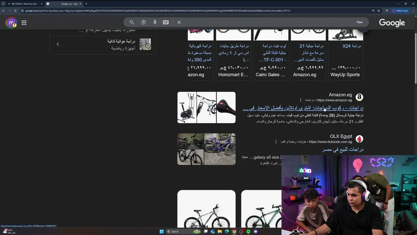Click the Amazon.eg result image thumbnails

207,107
